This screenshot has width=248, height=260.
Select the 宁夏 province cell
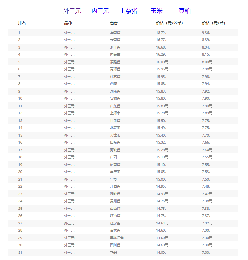(114, 179)
